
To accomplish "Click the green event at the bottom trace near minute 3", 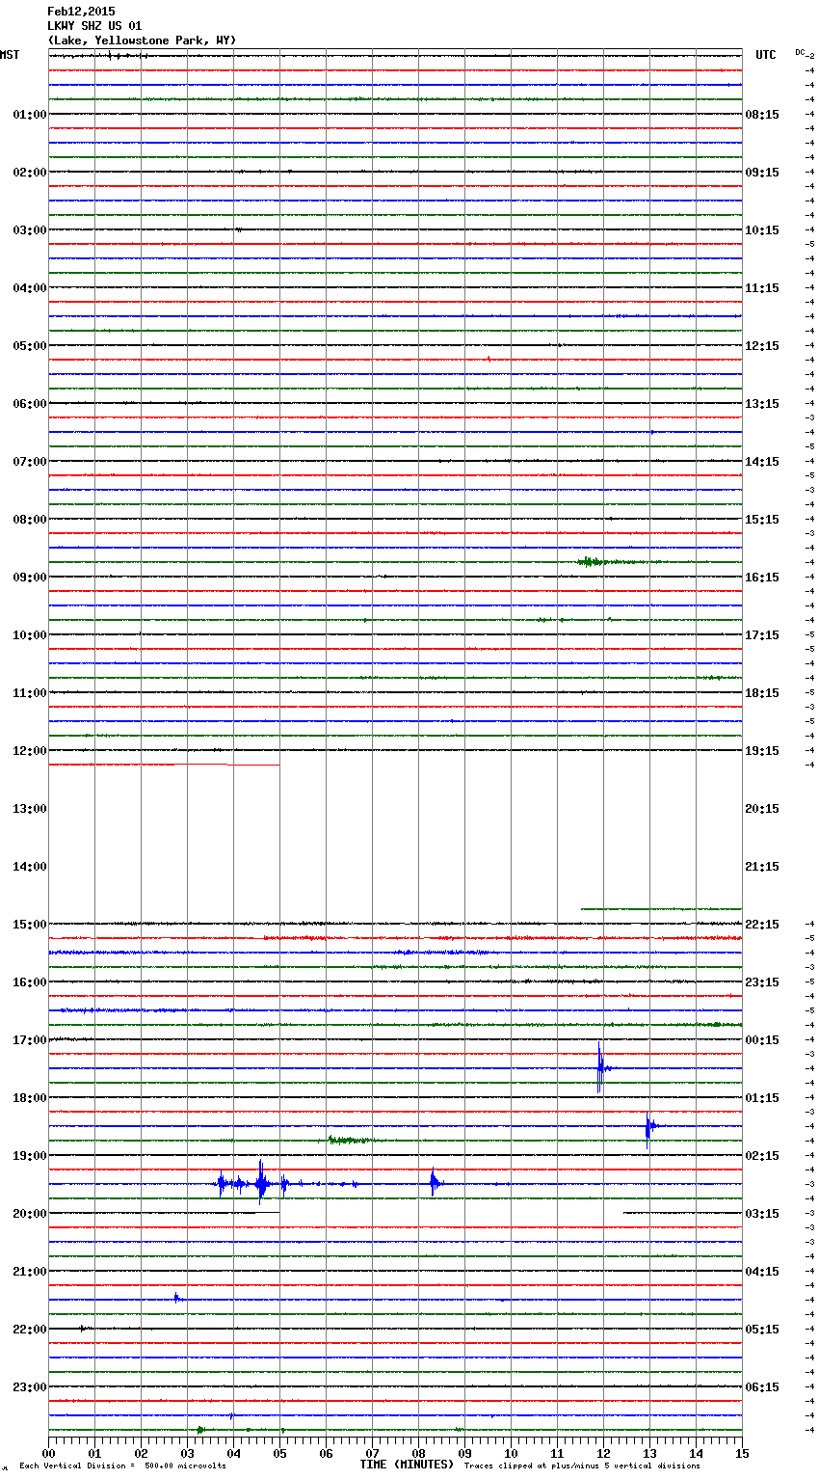I will [199, 1429].
